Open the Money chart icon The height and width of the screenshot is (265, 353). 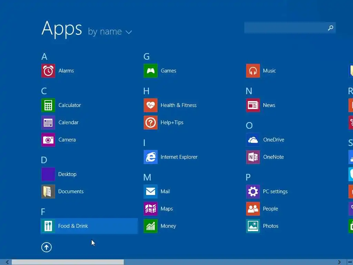[151, 226]
